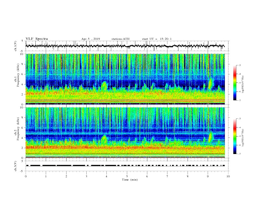Click time axis tick label "1"
The height and width of the screenshot is (198, 257).
point(46,176)
